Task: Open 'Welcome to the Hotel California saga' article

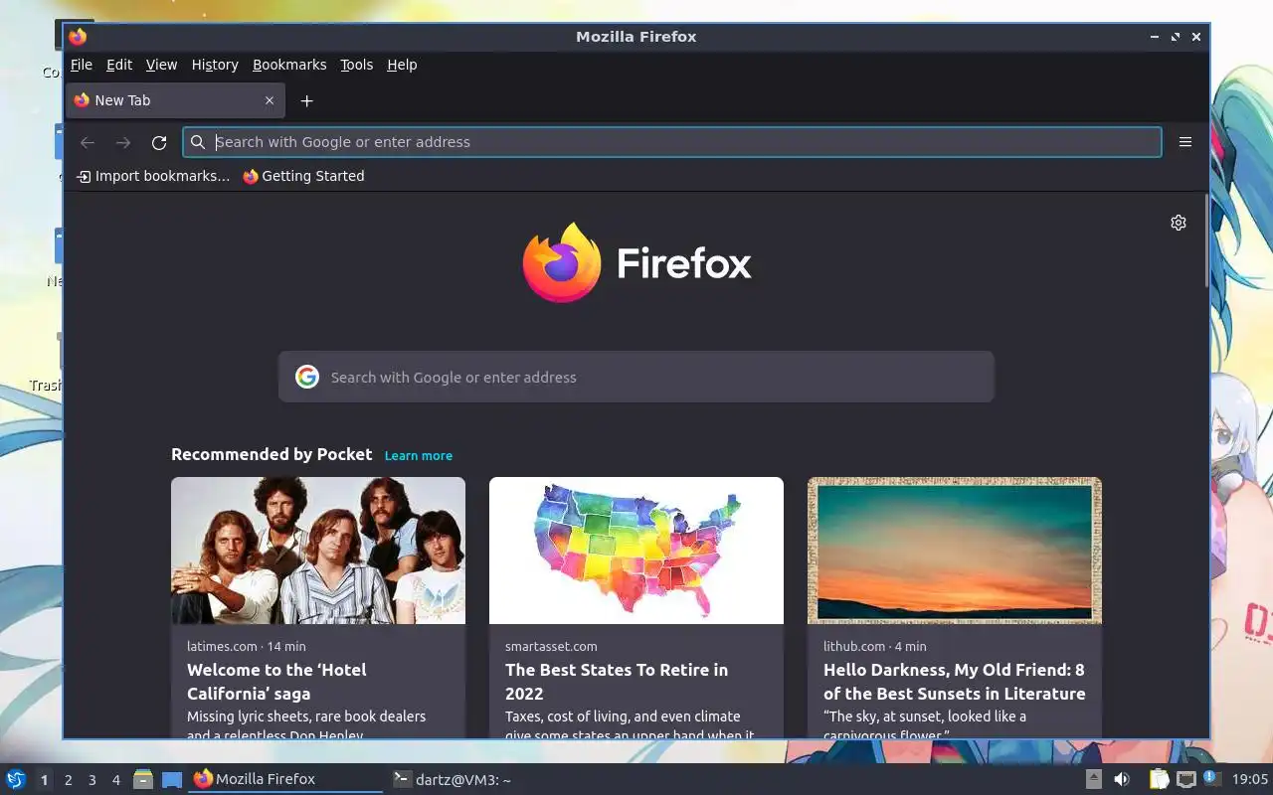Action: [276, 682]
